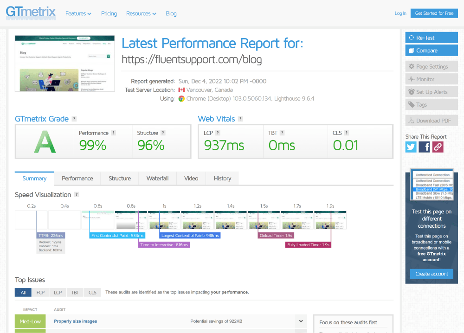Open help icon next to Web Vitals

tap(240, 119)
